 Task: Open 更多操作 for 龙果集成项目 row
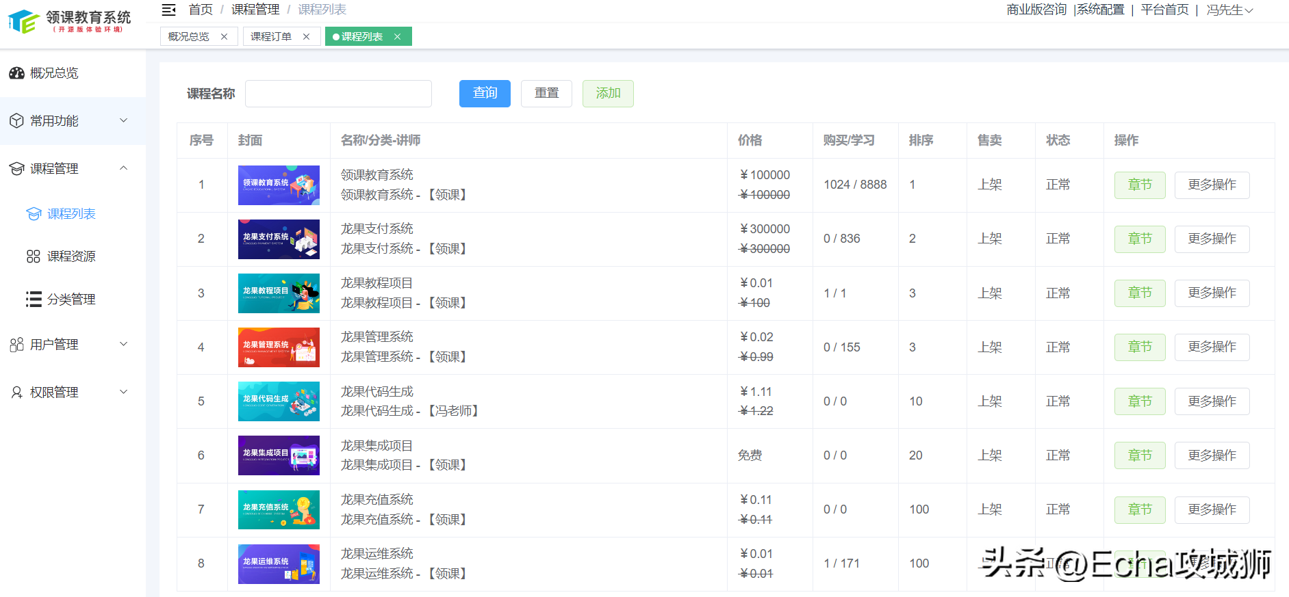1212,455
